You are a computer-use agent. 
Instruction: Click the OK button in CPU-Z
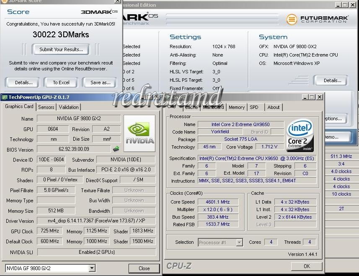coord(307,266)
